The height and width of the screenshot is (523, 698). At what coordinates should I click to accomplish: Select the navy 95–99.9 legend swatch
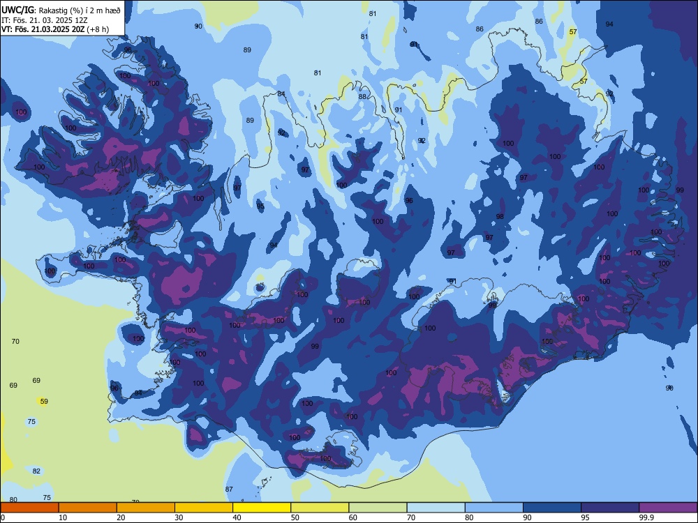pos(610,508)
